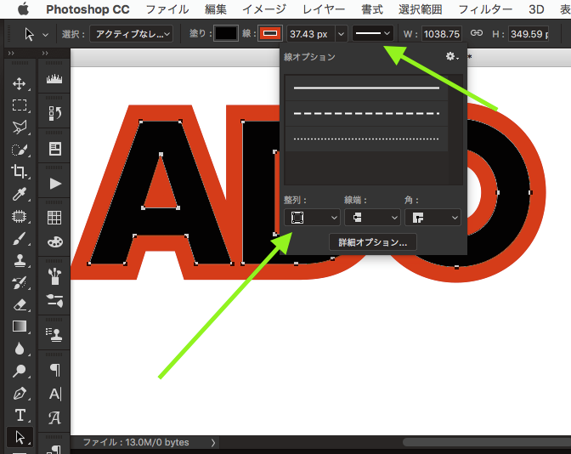Choose the solid line stroke preset
The width and height of the screenshot is (571, 454).
coord(366,88)
